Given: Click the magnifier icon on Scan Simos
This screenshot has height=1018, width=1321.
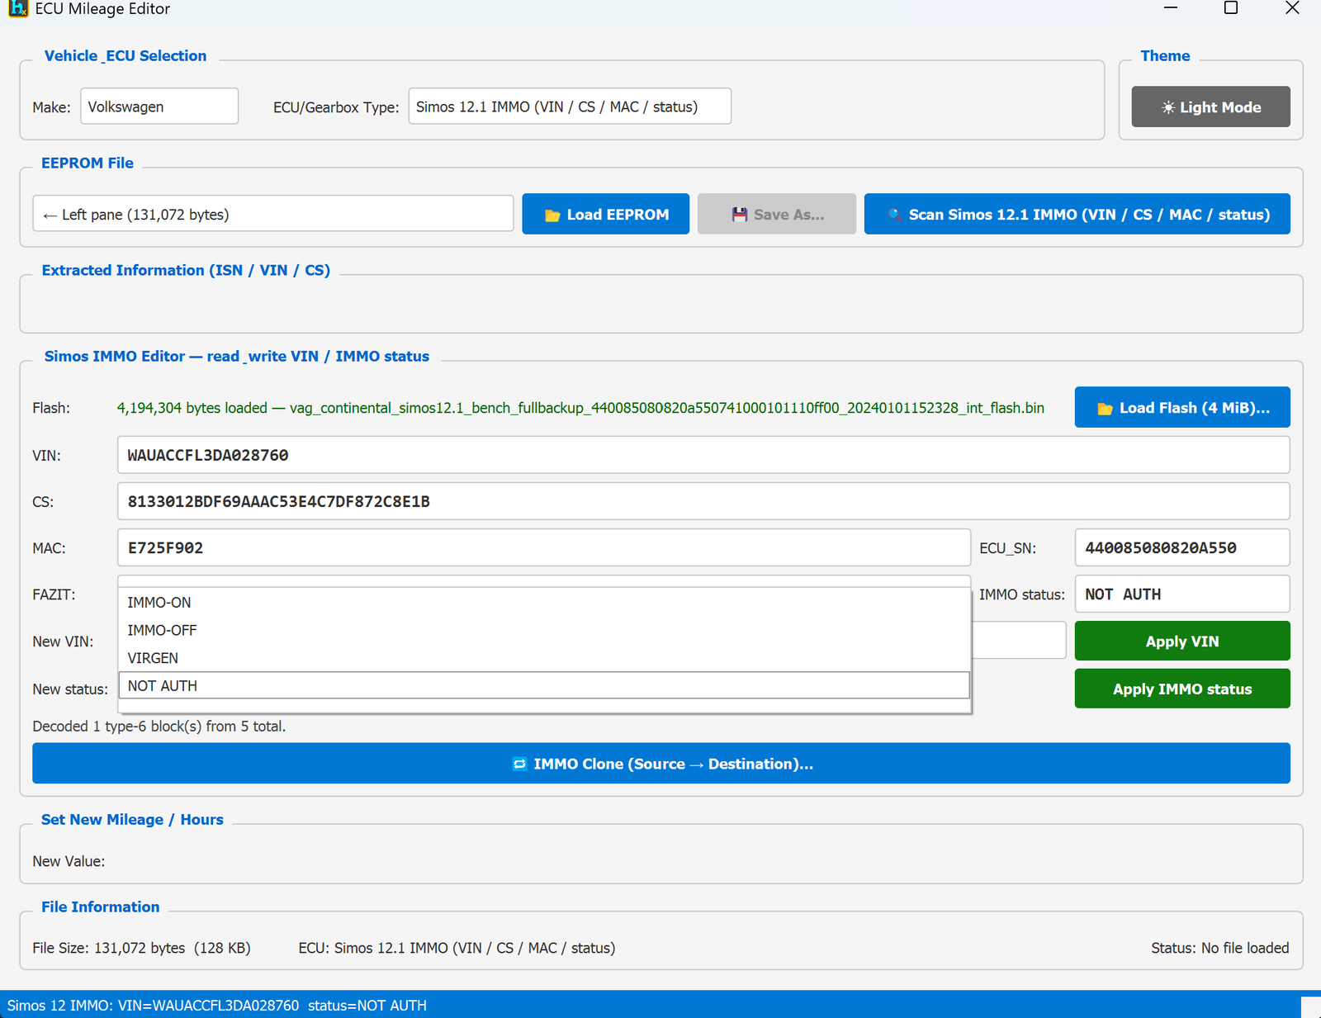Looking at the screenshot, I should (x=894, y=215).
